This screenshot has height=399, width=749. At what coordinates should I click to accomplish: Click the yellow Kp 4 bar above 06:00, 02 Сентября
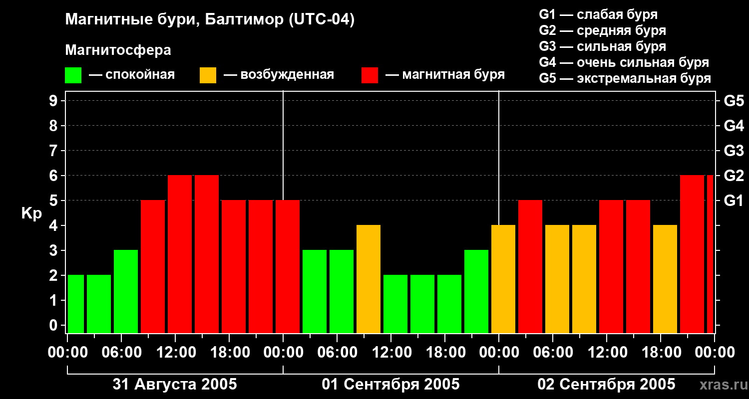pos(557,279)
